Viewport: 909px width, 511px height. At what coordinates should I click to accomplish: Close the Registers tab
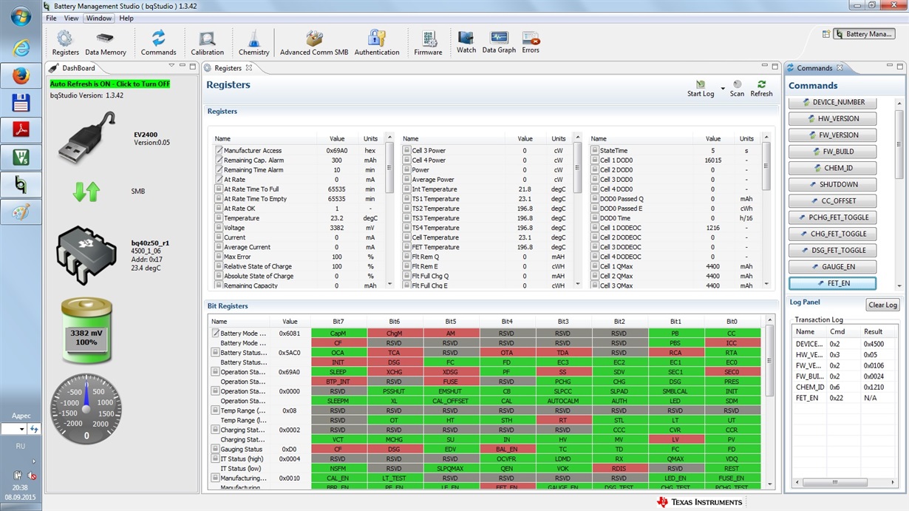click(x=249, y=68)
